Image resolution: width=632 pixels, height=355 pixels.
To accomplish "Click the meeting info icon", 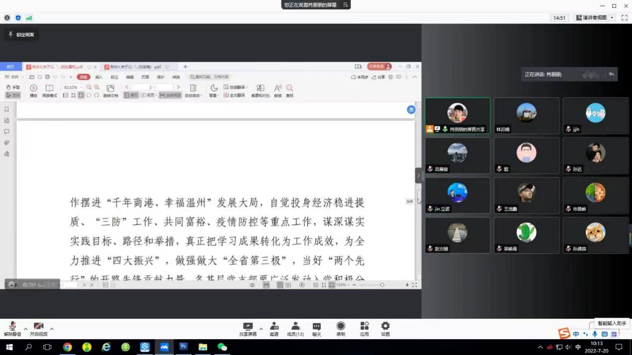I will click(x=7, y=18).
